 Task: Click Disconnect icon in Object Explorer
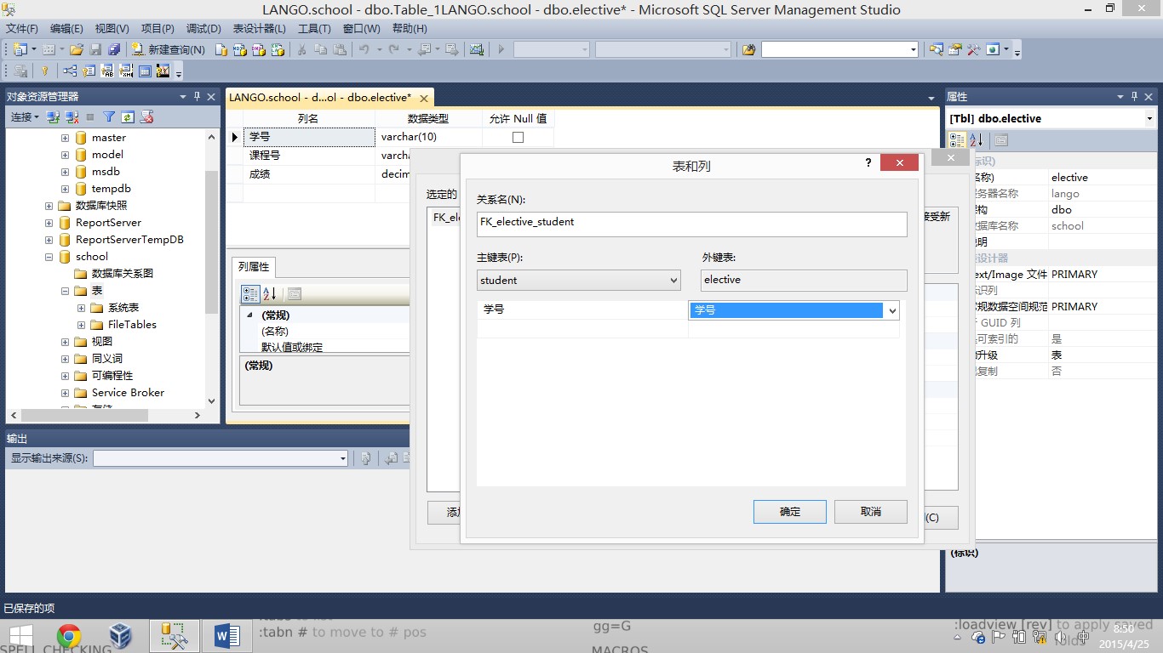point(72,116)
